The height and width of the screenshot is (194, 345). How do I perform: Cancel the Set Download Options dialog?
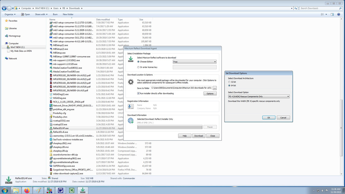[x=283, y=118]
